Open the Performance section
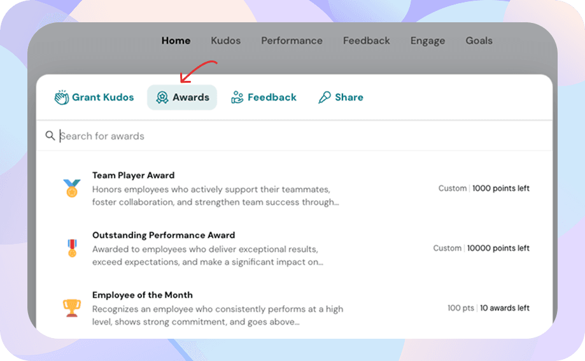585x361 pixels. pyautogui.click(x=292, y=41)
